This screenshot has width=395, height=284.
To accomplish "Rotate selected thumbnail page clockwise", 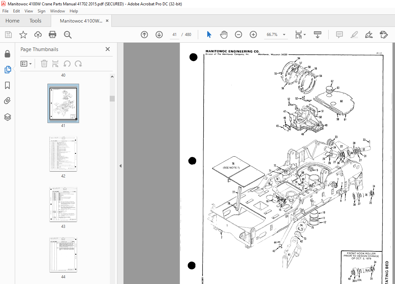I will click(78, 64).
